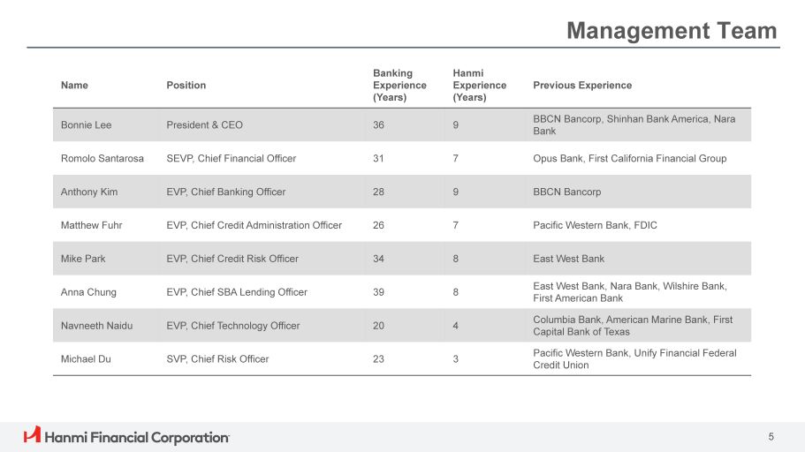
Task: Select President & CEO position text
Action: pos(204,125)
